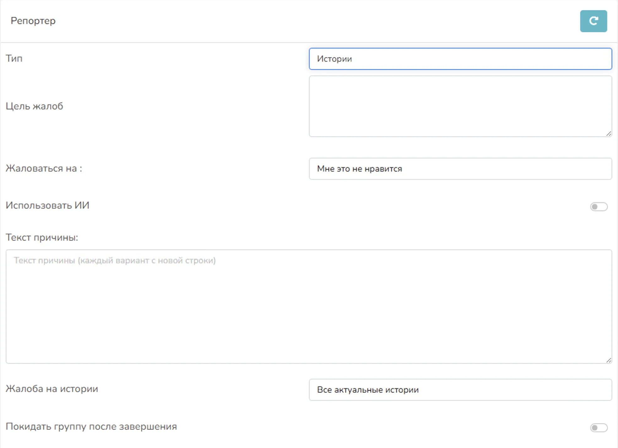The width and height of the screenshot is (618, 448).
Task: Click the Покидать группу после завершения label
Action: point(91,427)
